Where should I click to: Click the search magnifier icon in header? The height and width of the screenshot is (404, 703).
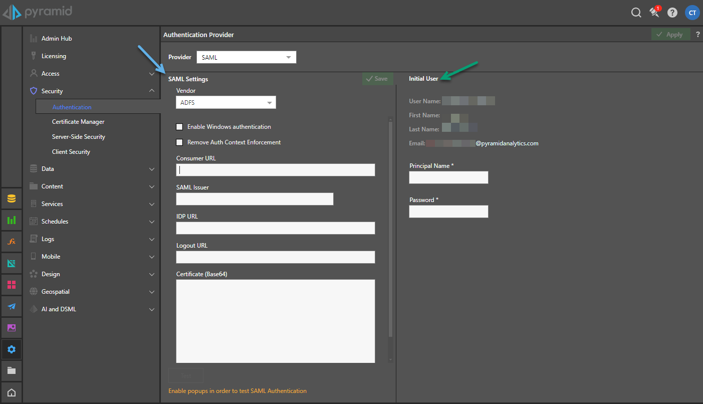coord(636,13)
